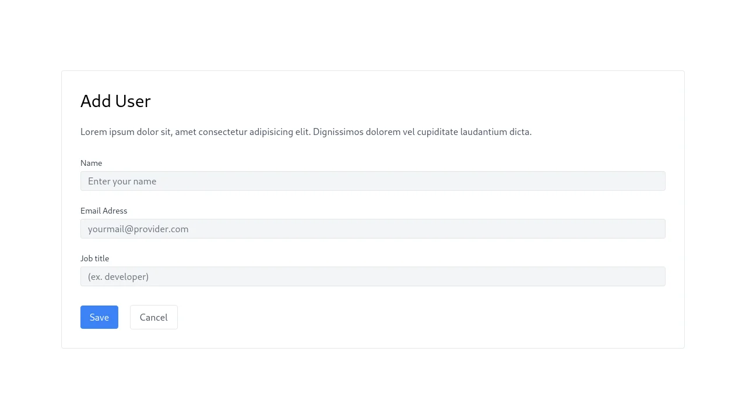Click the words 'laudantium dicta' in the description

click(x=495, y=132)
